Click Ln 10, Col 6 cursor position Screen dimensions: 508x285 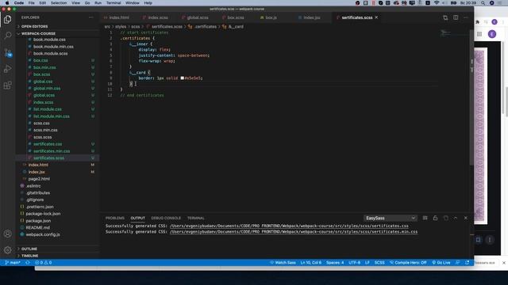pyautogui.click(x=310, y=263)
